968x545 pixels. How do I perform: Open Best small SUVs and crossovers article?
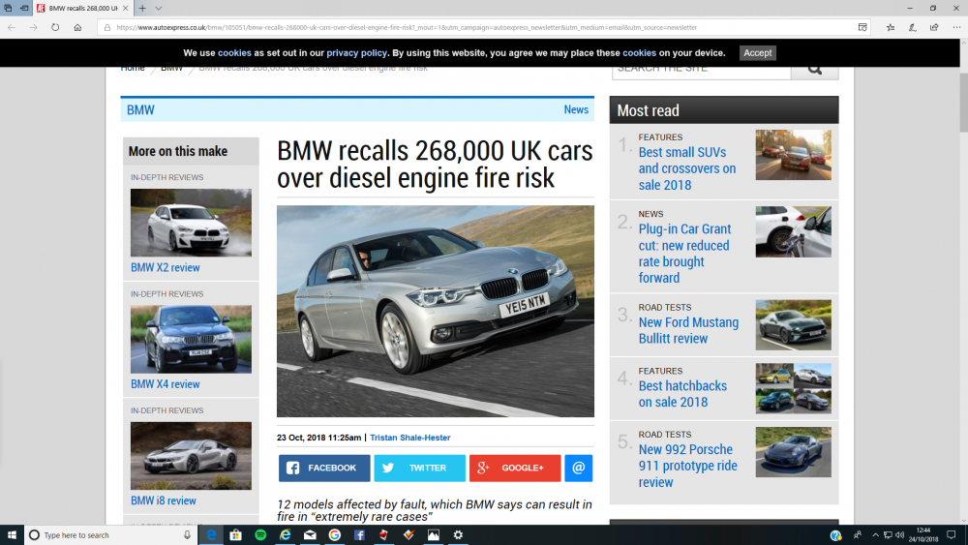point(687,168)
